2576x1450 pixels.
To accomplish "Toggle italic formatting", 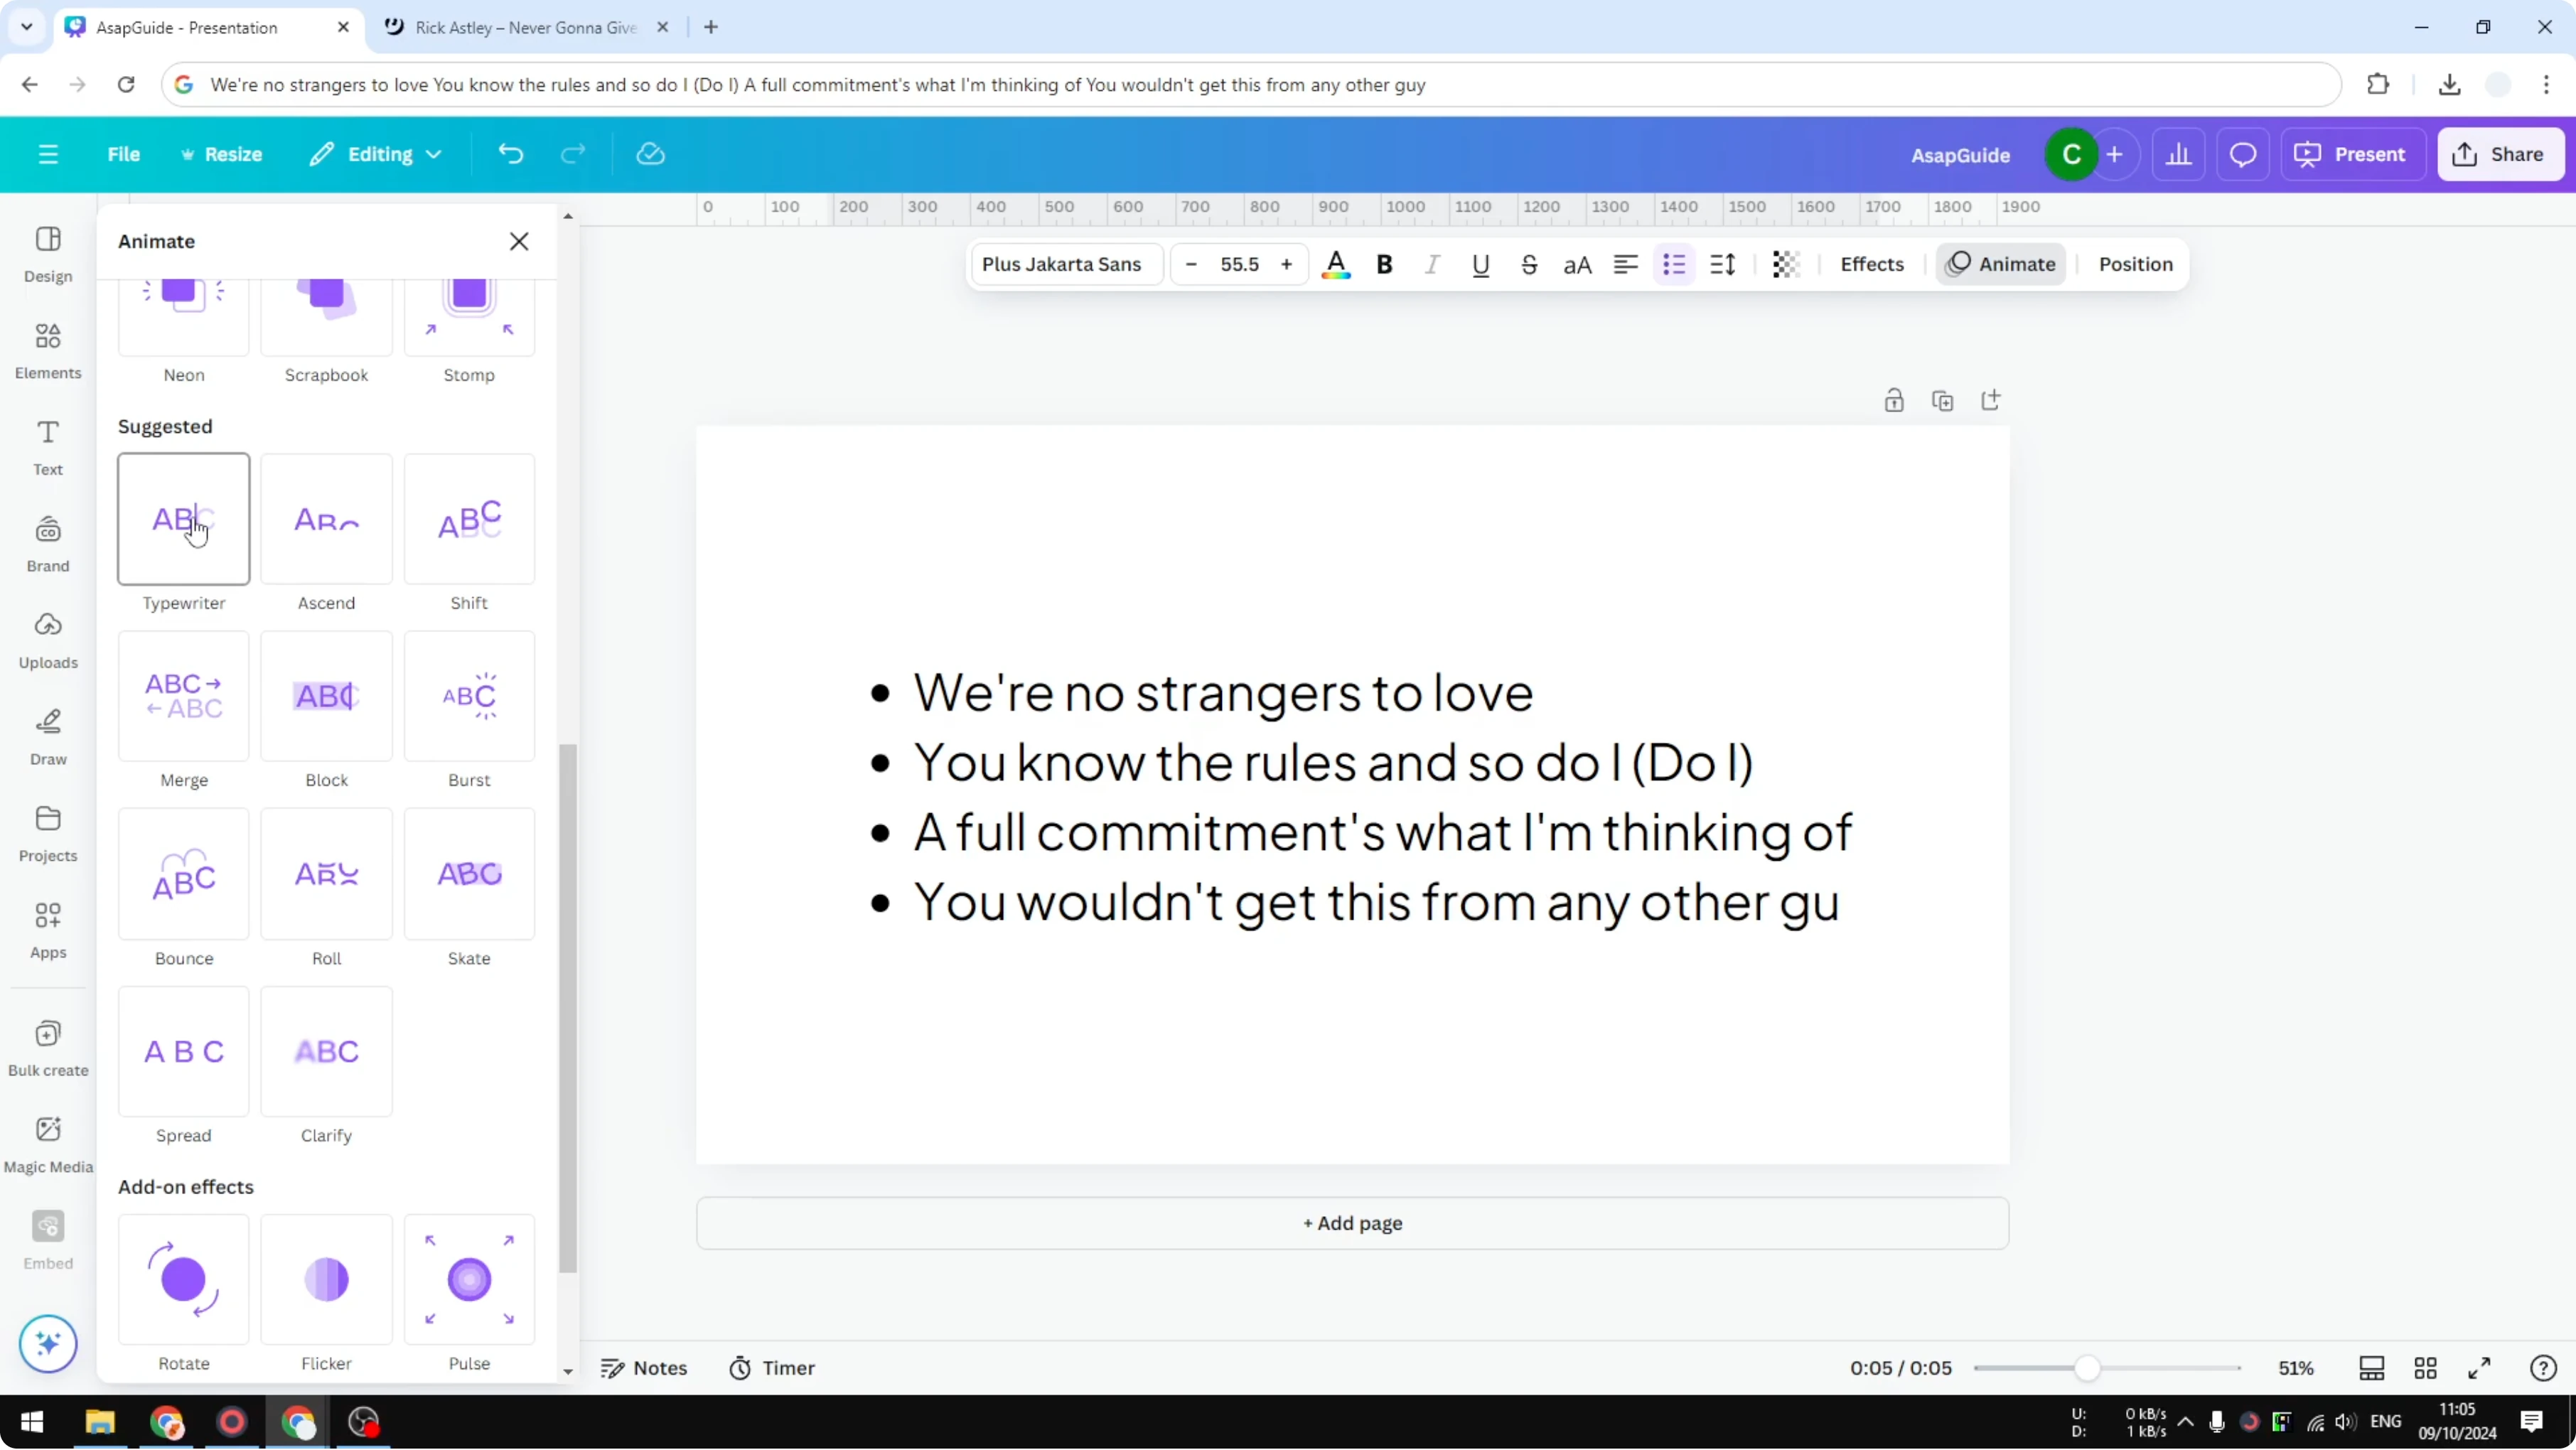I will click(x=1432, y=264).
